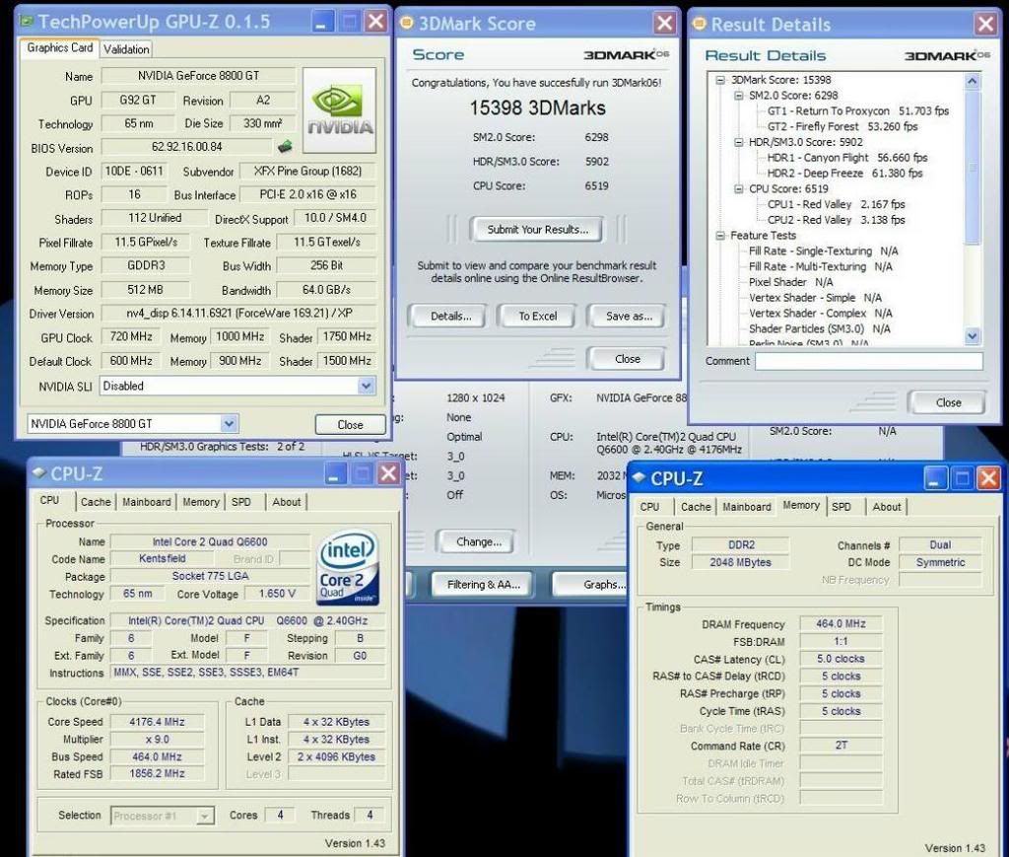Select HDR1 - Canyon Flight result row
Viewport: 1009px width, 857px height.
coord(846,158)
